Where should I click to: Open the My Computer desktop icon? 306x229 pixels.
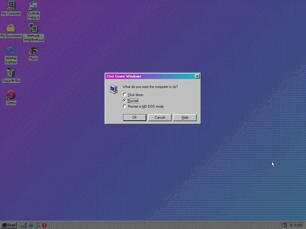point(11,8)
